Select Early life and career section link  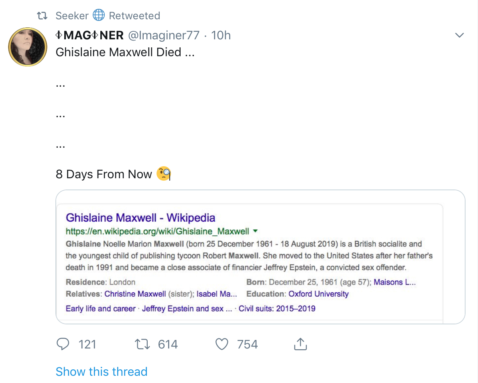101,308
